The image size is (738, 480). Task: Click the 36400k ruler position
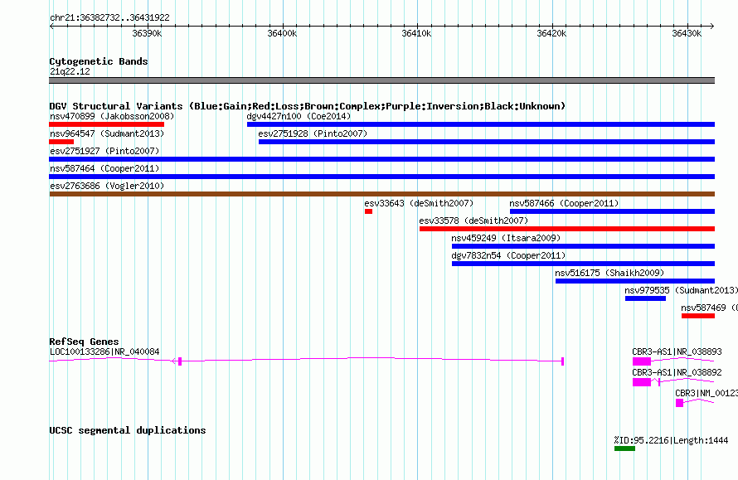[x=282, y=33]
